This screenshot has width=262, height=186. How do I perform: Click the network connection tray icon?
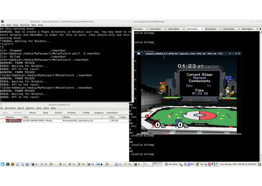click(206, 164)
